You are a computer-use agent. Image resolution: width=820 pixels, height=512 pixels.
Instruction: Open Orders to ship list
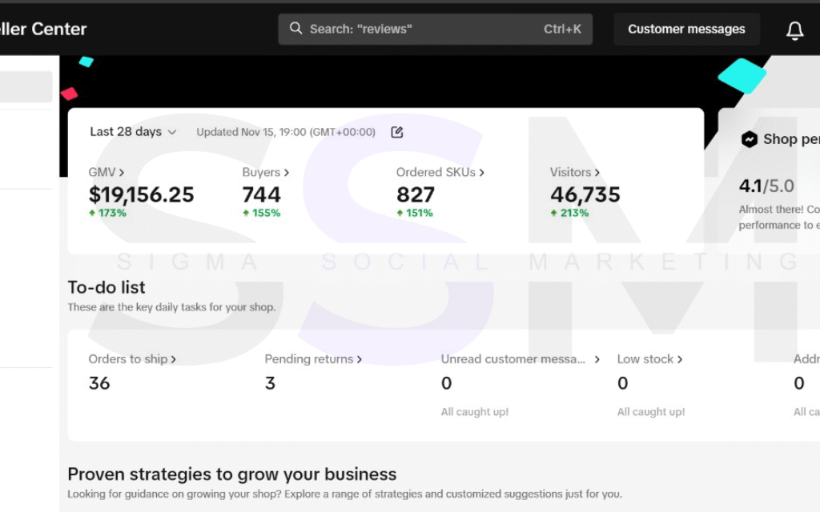(132, 359)
